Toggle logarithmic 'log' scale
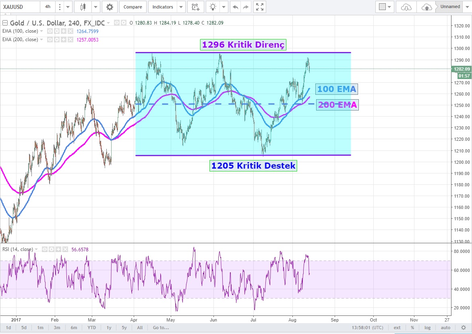Image resolution: width=472 pixels, height=334 pixels. point(427,328)
